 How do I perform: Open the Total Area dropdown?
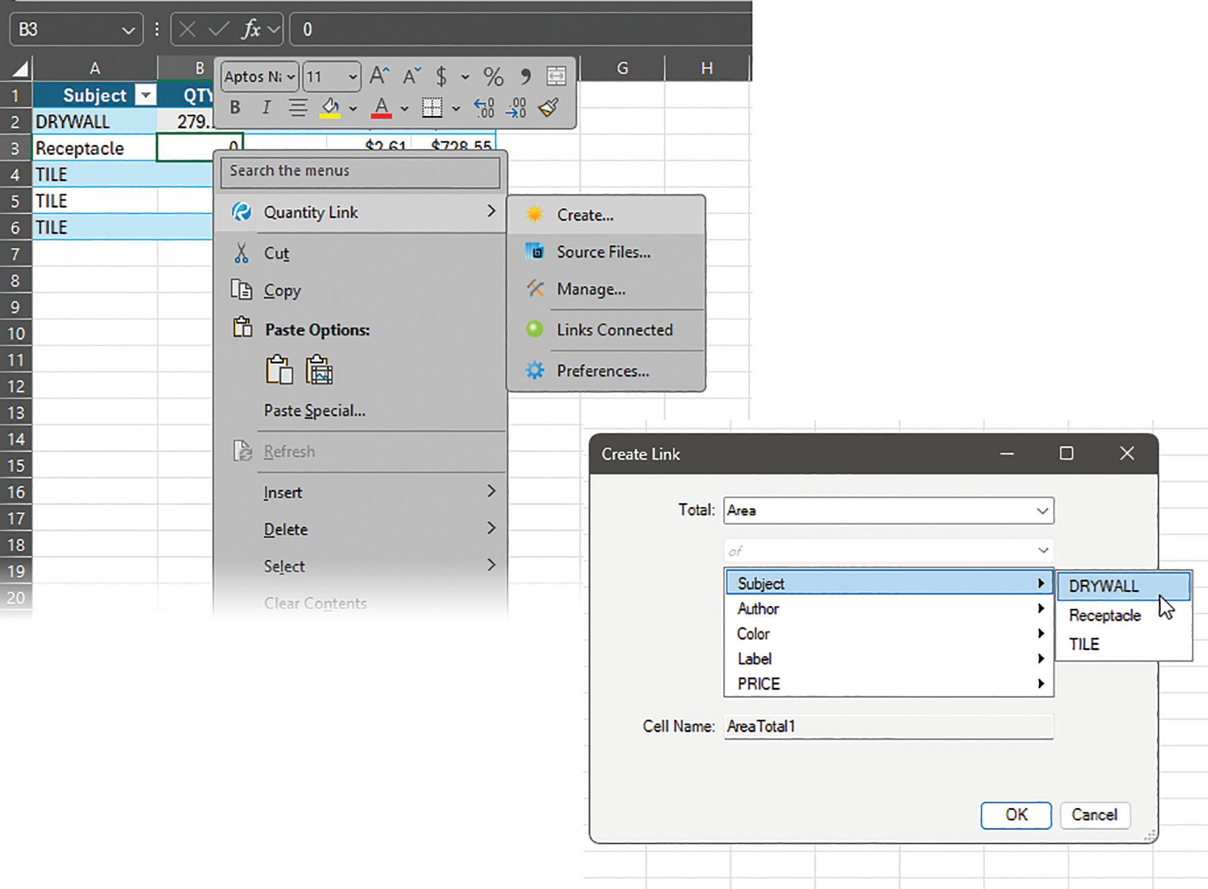point(1042,510)
